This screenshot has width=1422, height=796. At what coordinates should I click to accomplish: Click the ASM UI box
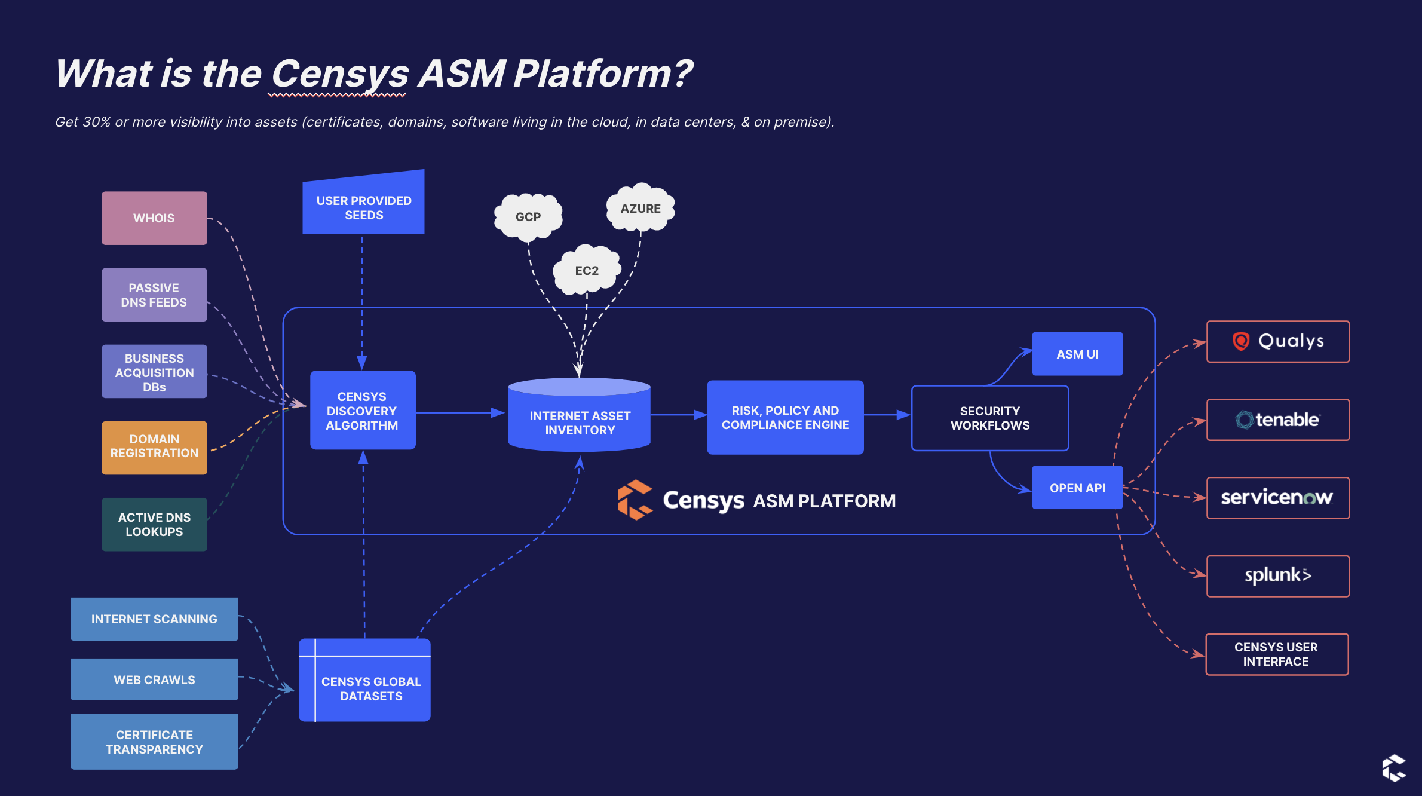click(1077, 354)
